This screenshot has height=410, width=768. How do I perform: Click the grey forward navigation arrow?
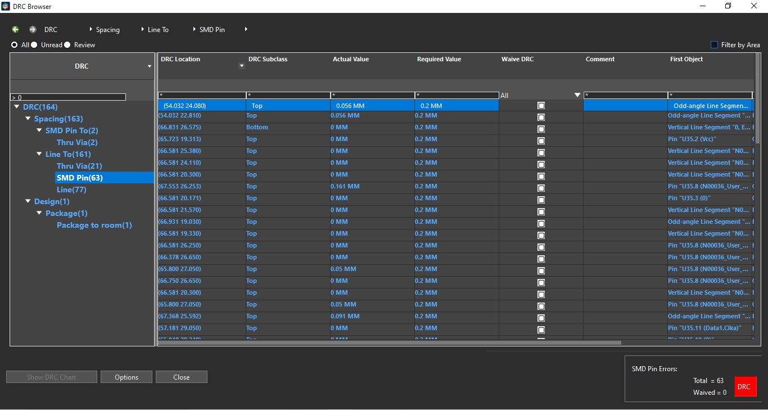(x=33, y=29)
